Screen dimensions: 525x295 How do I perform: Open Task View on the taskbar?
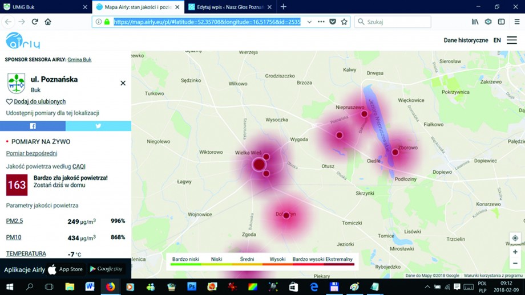49,286
